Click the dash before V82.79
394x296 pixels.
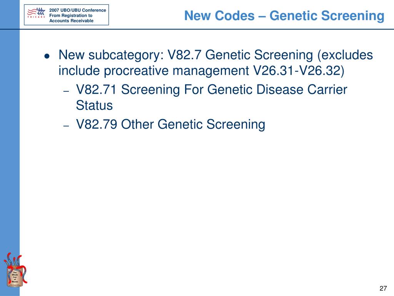(66, 125)
